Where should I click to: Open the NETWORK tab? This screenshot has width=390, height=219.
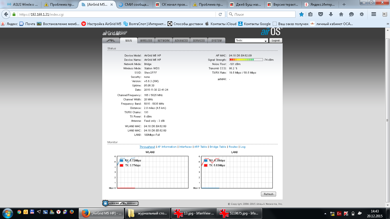(164, 40)
